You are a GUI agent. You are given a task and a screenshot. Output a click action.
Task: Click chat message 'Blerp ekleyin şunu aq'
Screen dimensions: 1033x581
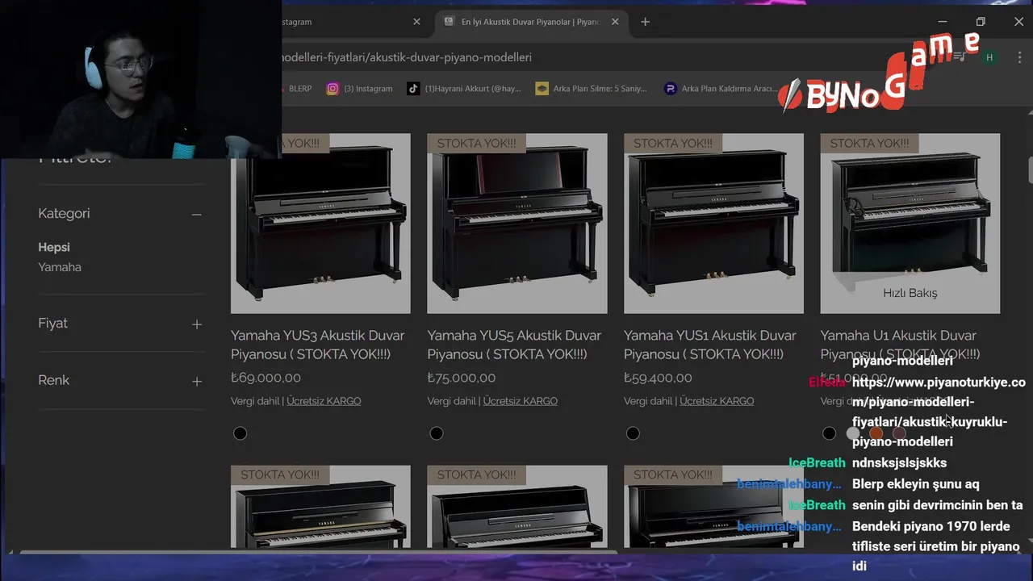pyautogui.click(x=915, y=484)
